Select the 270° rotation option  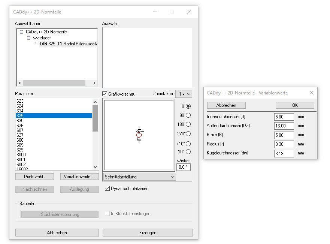click(x=188, y=134)
